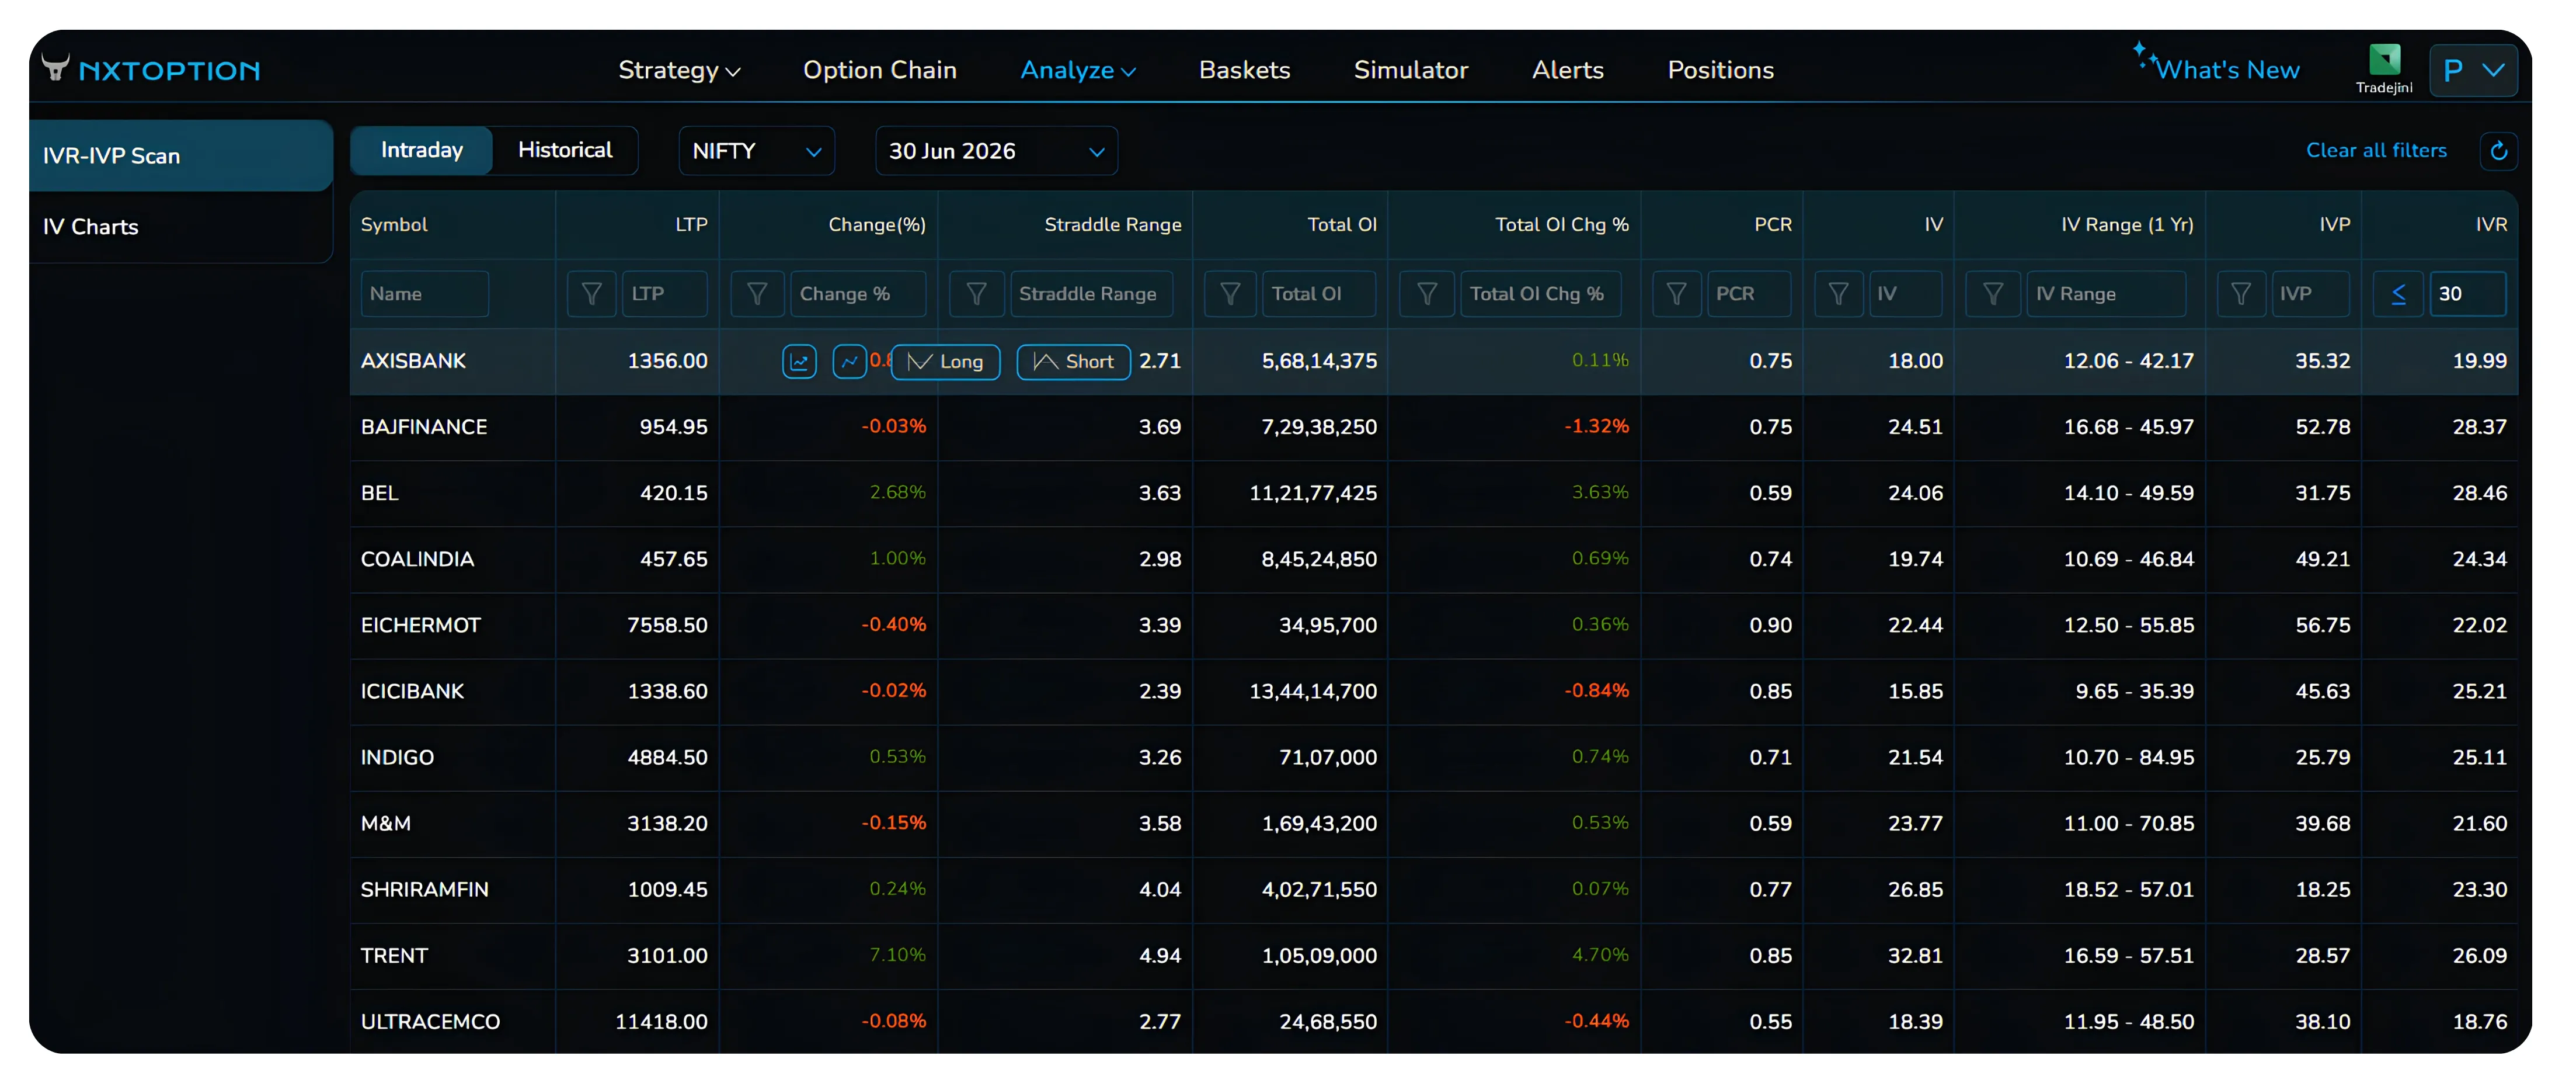
Task: Click the IV filter input field
Action: pyautogui.click(x=1905, y=294)
